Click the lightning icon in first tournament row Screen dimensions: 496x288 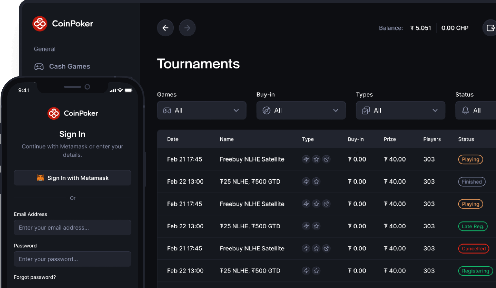[x=306, y=159]
